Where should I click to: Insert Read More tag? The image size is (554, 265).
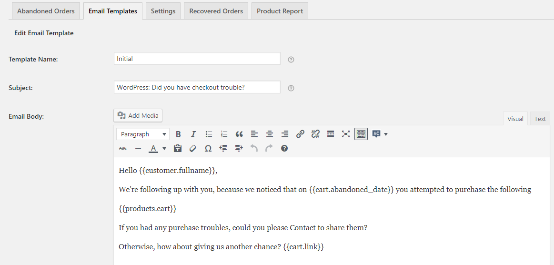coord(331,134)
